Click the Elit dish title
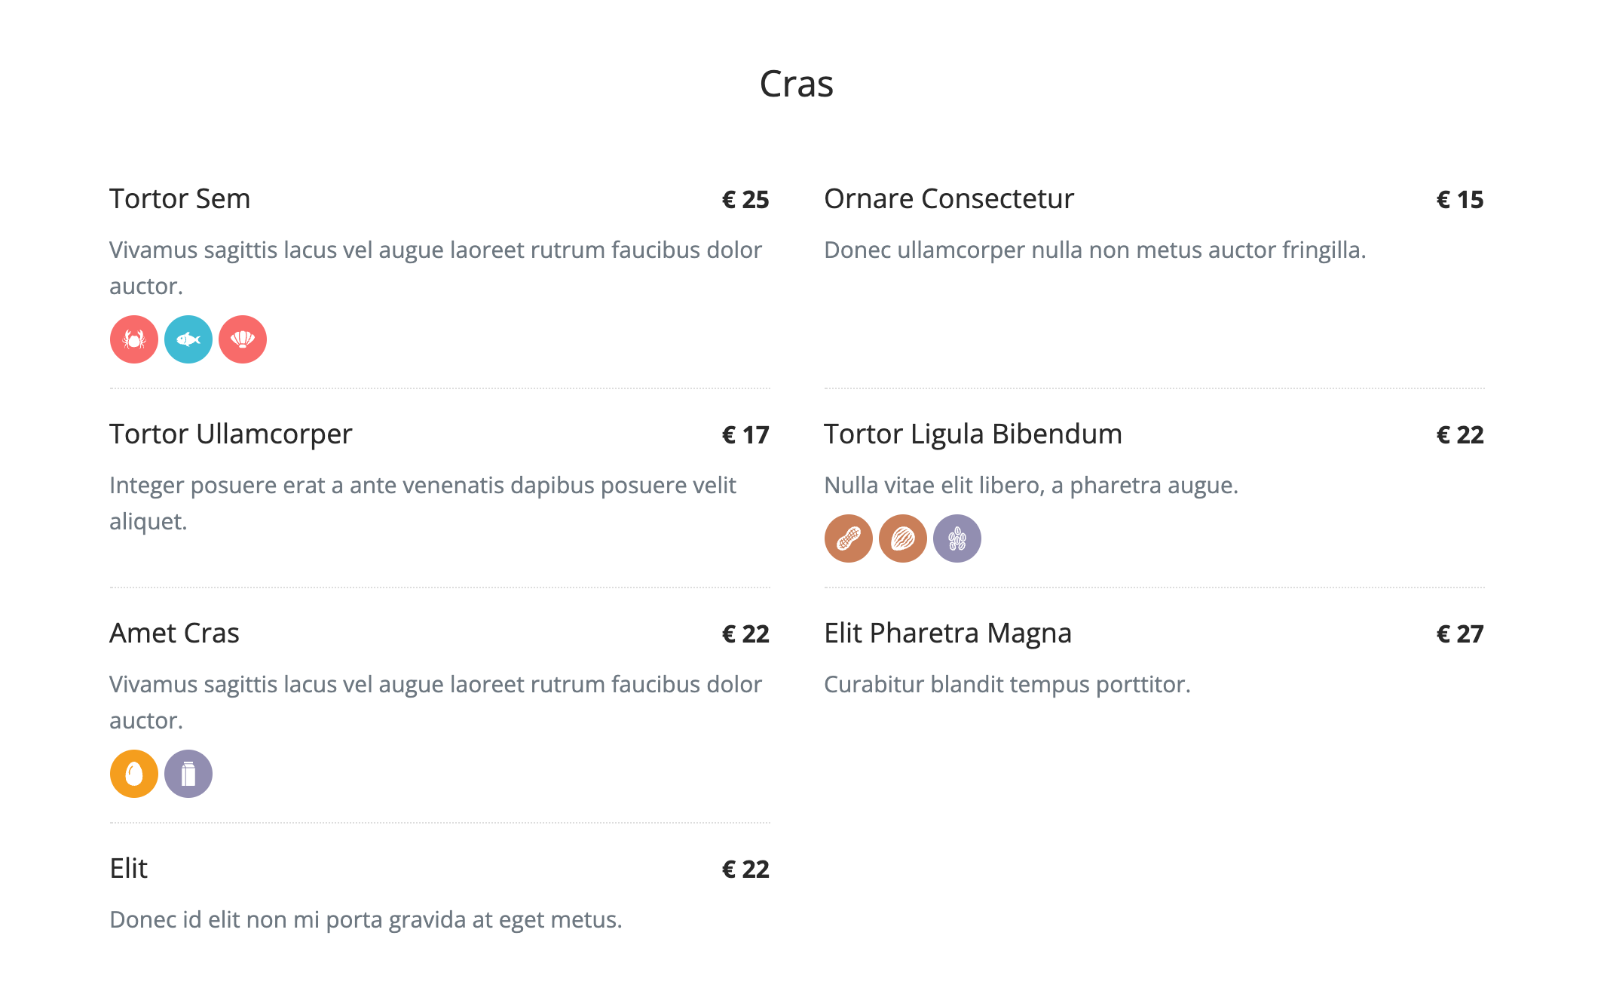The image size is (1610, 997). coord(128,869)
